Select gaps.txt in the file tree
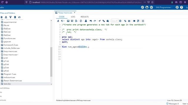The image size is (188, 105). click(7, 42)
